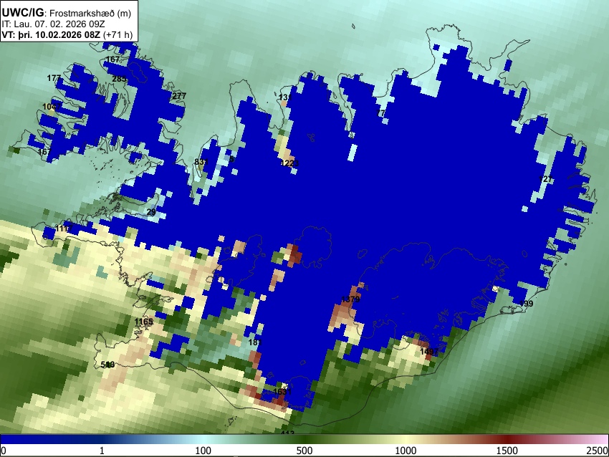
Task: Click the 127 value label on the map
Action: (x=546, y=179)
